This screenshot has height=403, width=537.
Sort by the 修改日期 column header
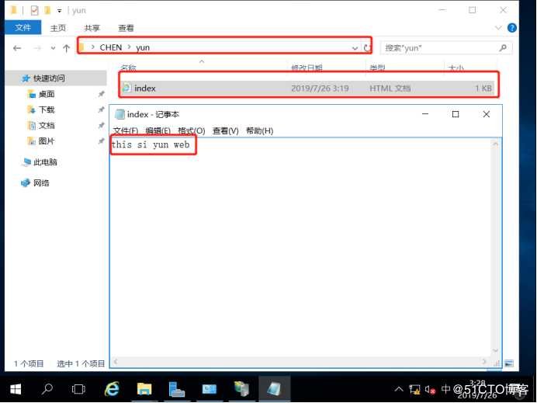click(x=307, y=68)
